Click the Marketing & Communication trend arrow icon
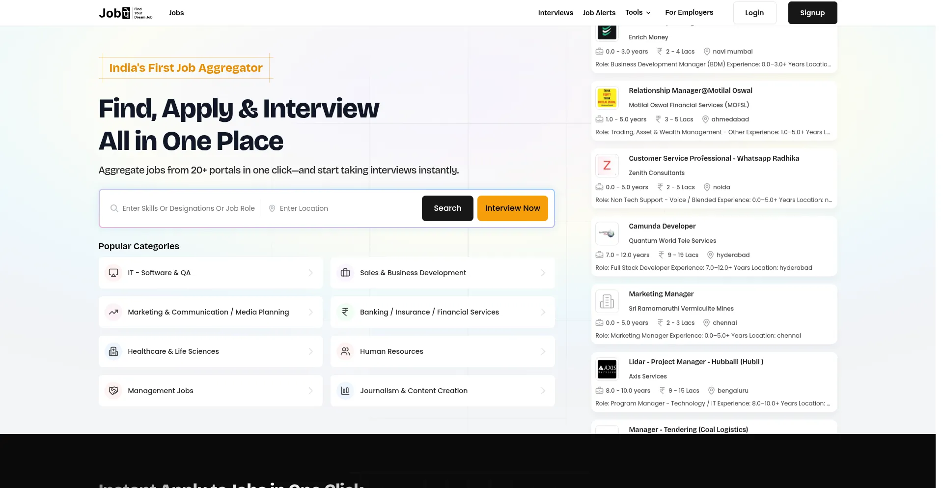 (113, 312)
